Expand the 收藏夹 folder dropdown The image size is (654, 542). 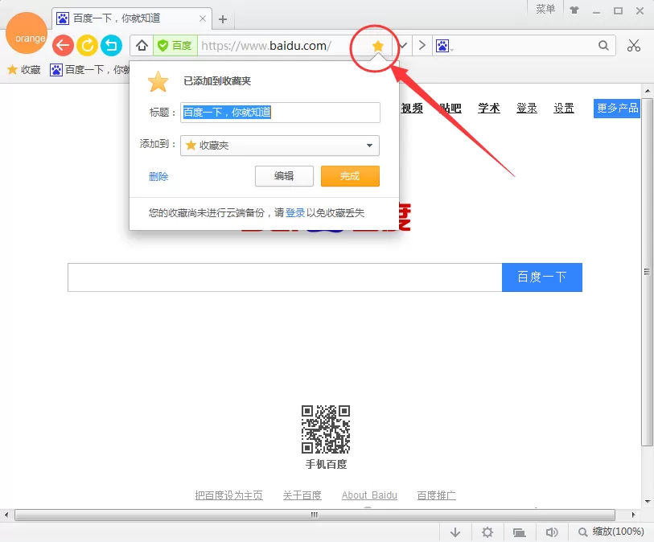point(280,146)
